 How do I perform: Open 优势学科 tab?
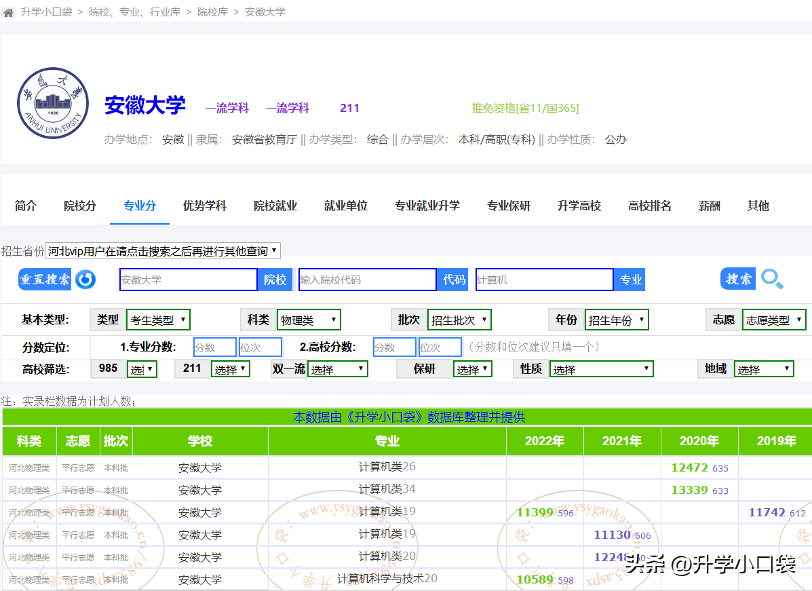(205, 206)
